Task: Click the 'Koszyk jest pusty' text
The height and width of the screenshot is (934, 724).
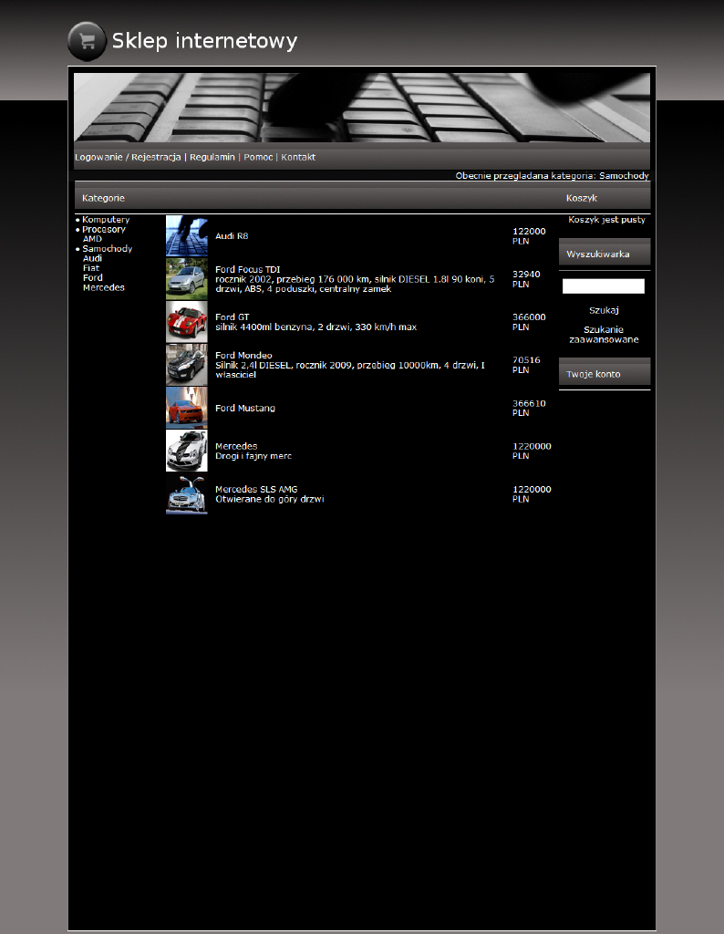Action: point(606,220)
